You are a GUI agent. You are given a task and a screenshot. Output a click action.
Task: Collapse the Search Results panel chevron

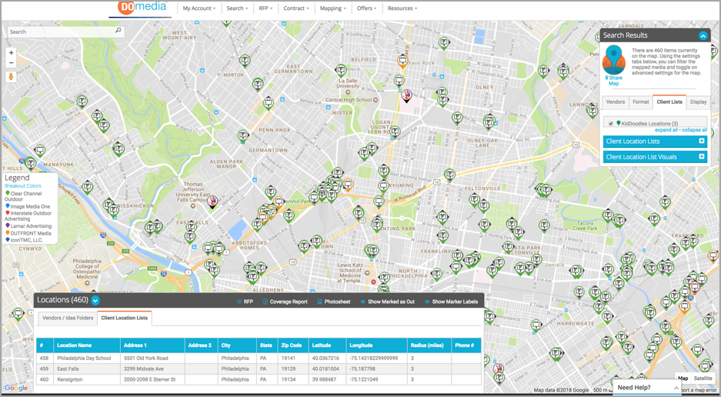click(x=703, y=35)
